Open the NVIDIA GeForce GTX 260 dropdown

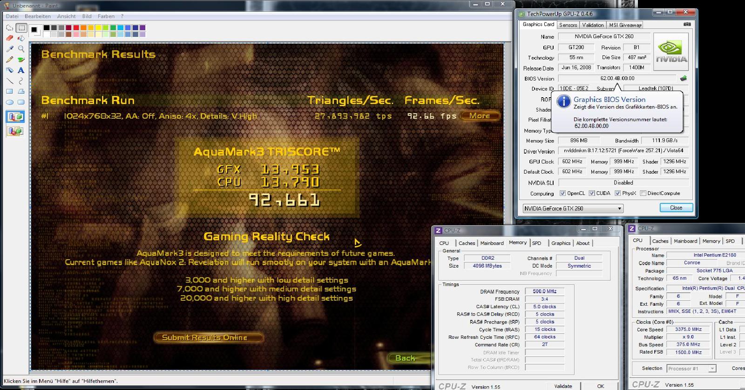coord(573,208)
